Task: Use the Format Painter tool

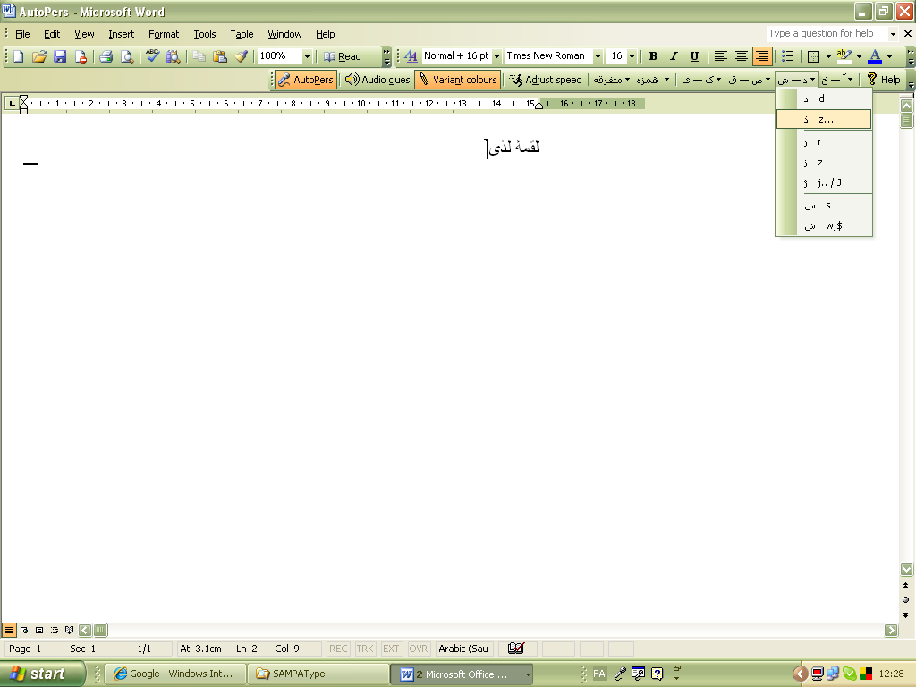Action: pos(242,55)
